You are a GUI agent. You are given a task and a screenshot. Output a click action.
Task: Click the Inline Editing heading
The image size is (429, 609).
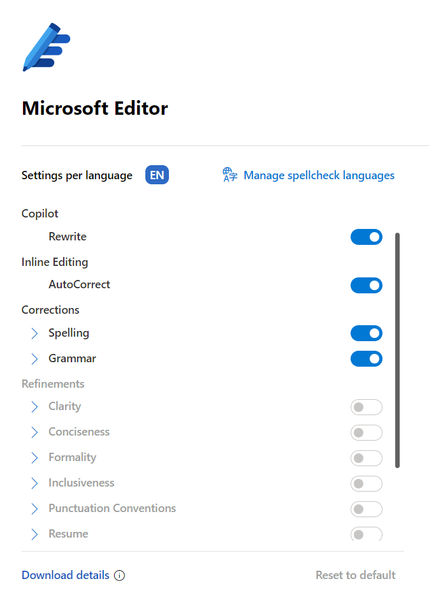click(x=55, y=262)
